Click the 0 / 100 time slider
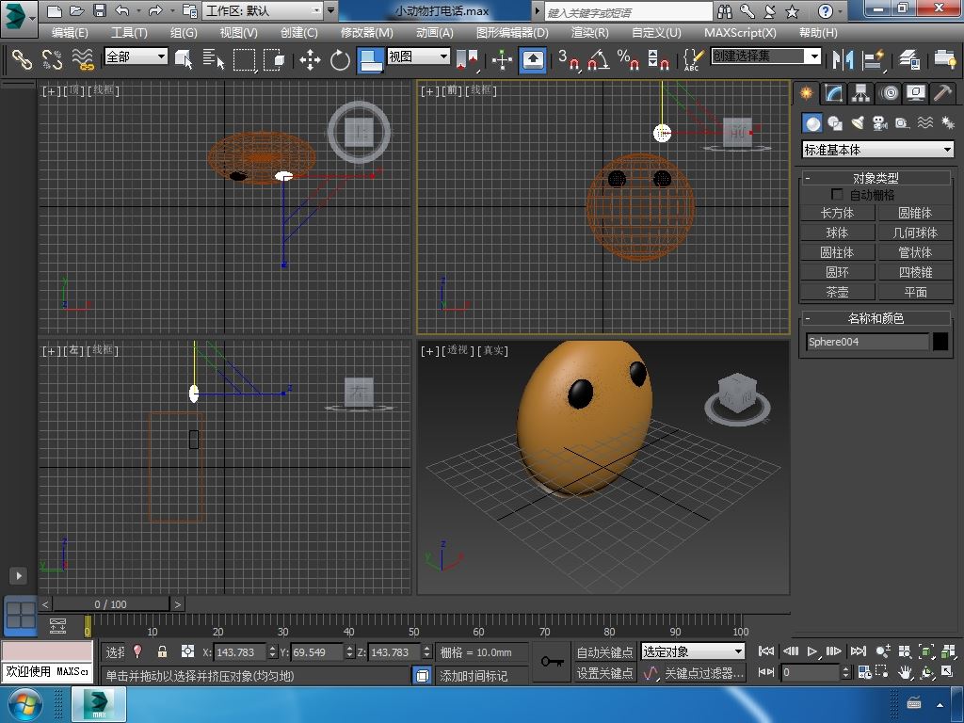964x723 pixels. point(111,604)
